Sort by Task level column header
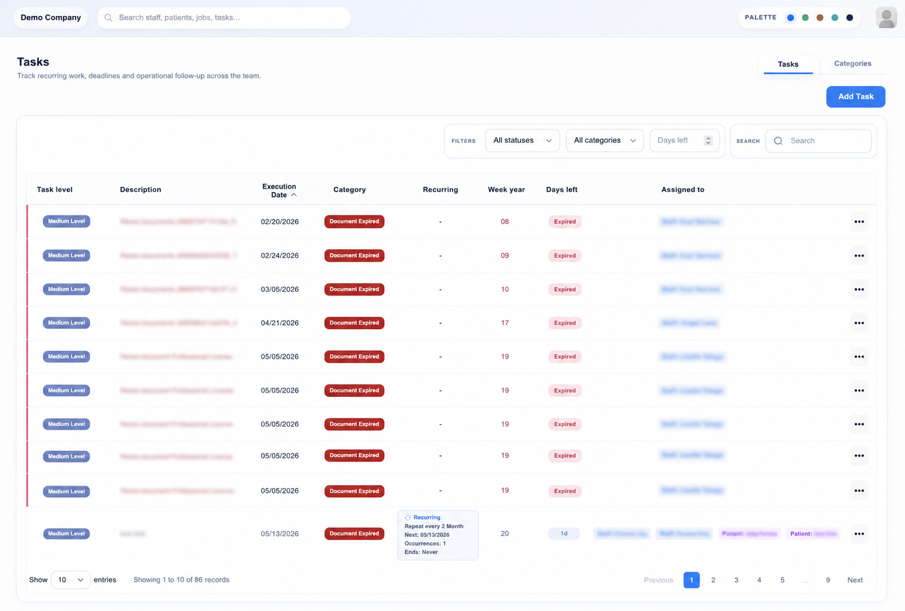This screenshot has width=905, height=611. pos(55,190)
